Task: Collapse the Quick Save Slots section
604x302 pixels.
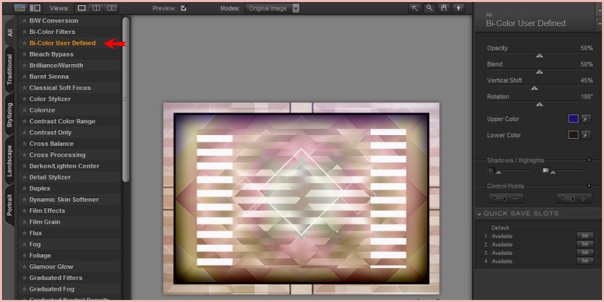Action: point(479,214)
